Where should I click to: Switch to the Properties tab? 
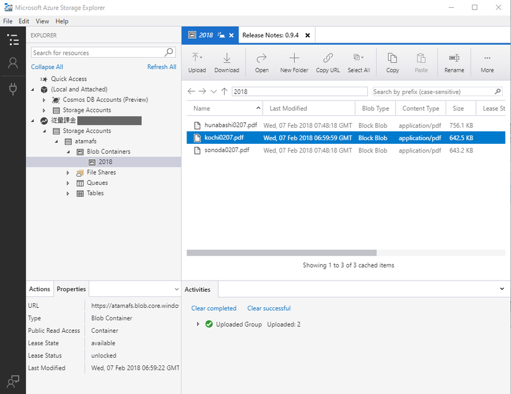click(x=71, y=289)
